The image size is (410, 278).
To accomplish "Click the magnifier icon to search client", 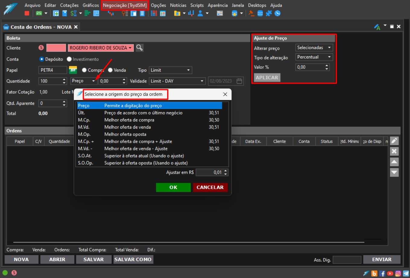I will click(139, 48).
